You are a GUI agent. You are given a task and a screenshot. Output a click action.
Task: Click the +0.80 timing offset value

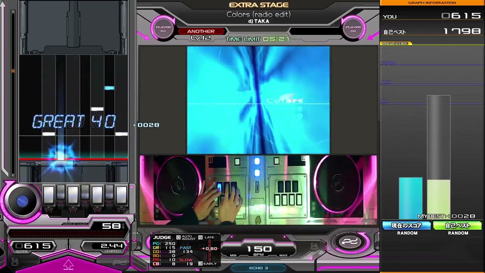click(210, 249)
